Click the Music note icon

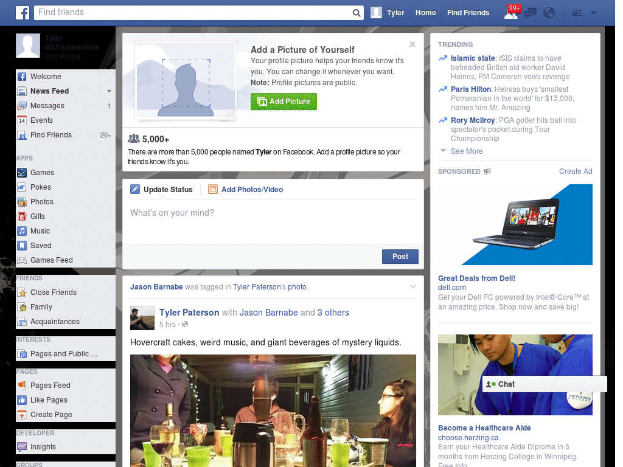tap(22, 231)
